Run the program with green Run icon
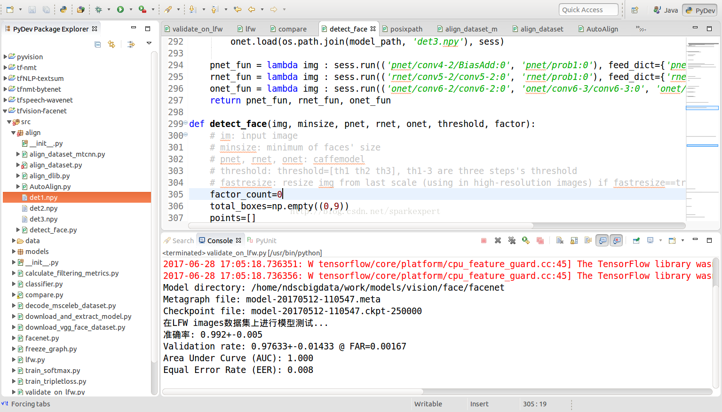 pos(120,9)
